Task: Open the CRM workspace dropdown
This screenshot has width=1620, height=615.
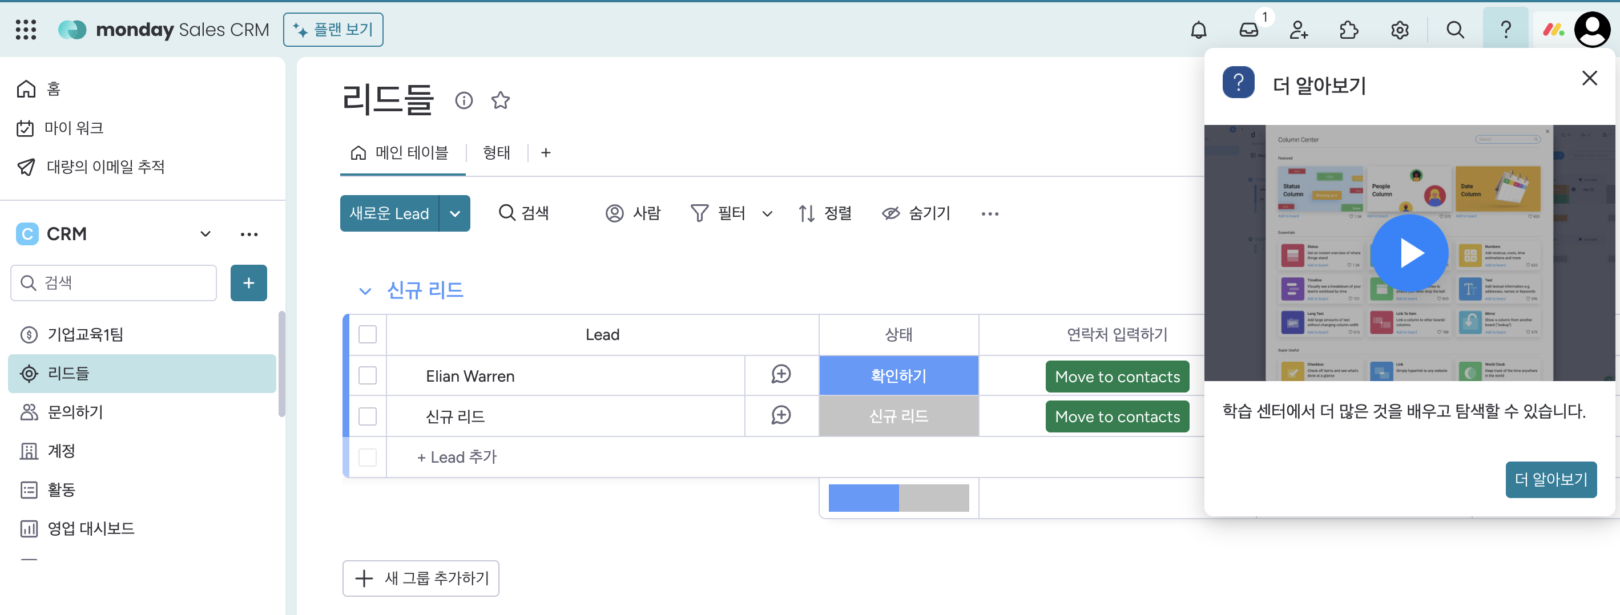Action: [205, 234]
